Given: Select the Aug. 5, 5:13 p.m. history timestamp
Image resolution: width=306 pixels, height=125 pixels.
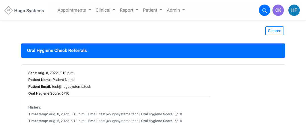Looking at the screenshot, I should [x=67, y=121].
